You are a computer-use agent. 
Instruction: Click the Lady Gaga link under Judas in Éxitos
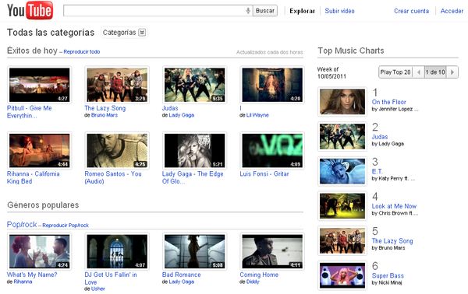[x=182, y=115]
